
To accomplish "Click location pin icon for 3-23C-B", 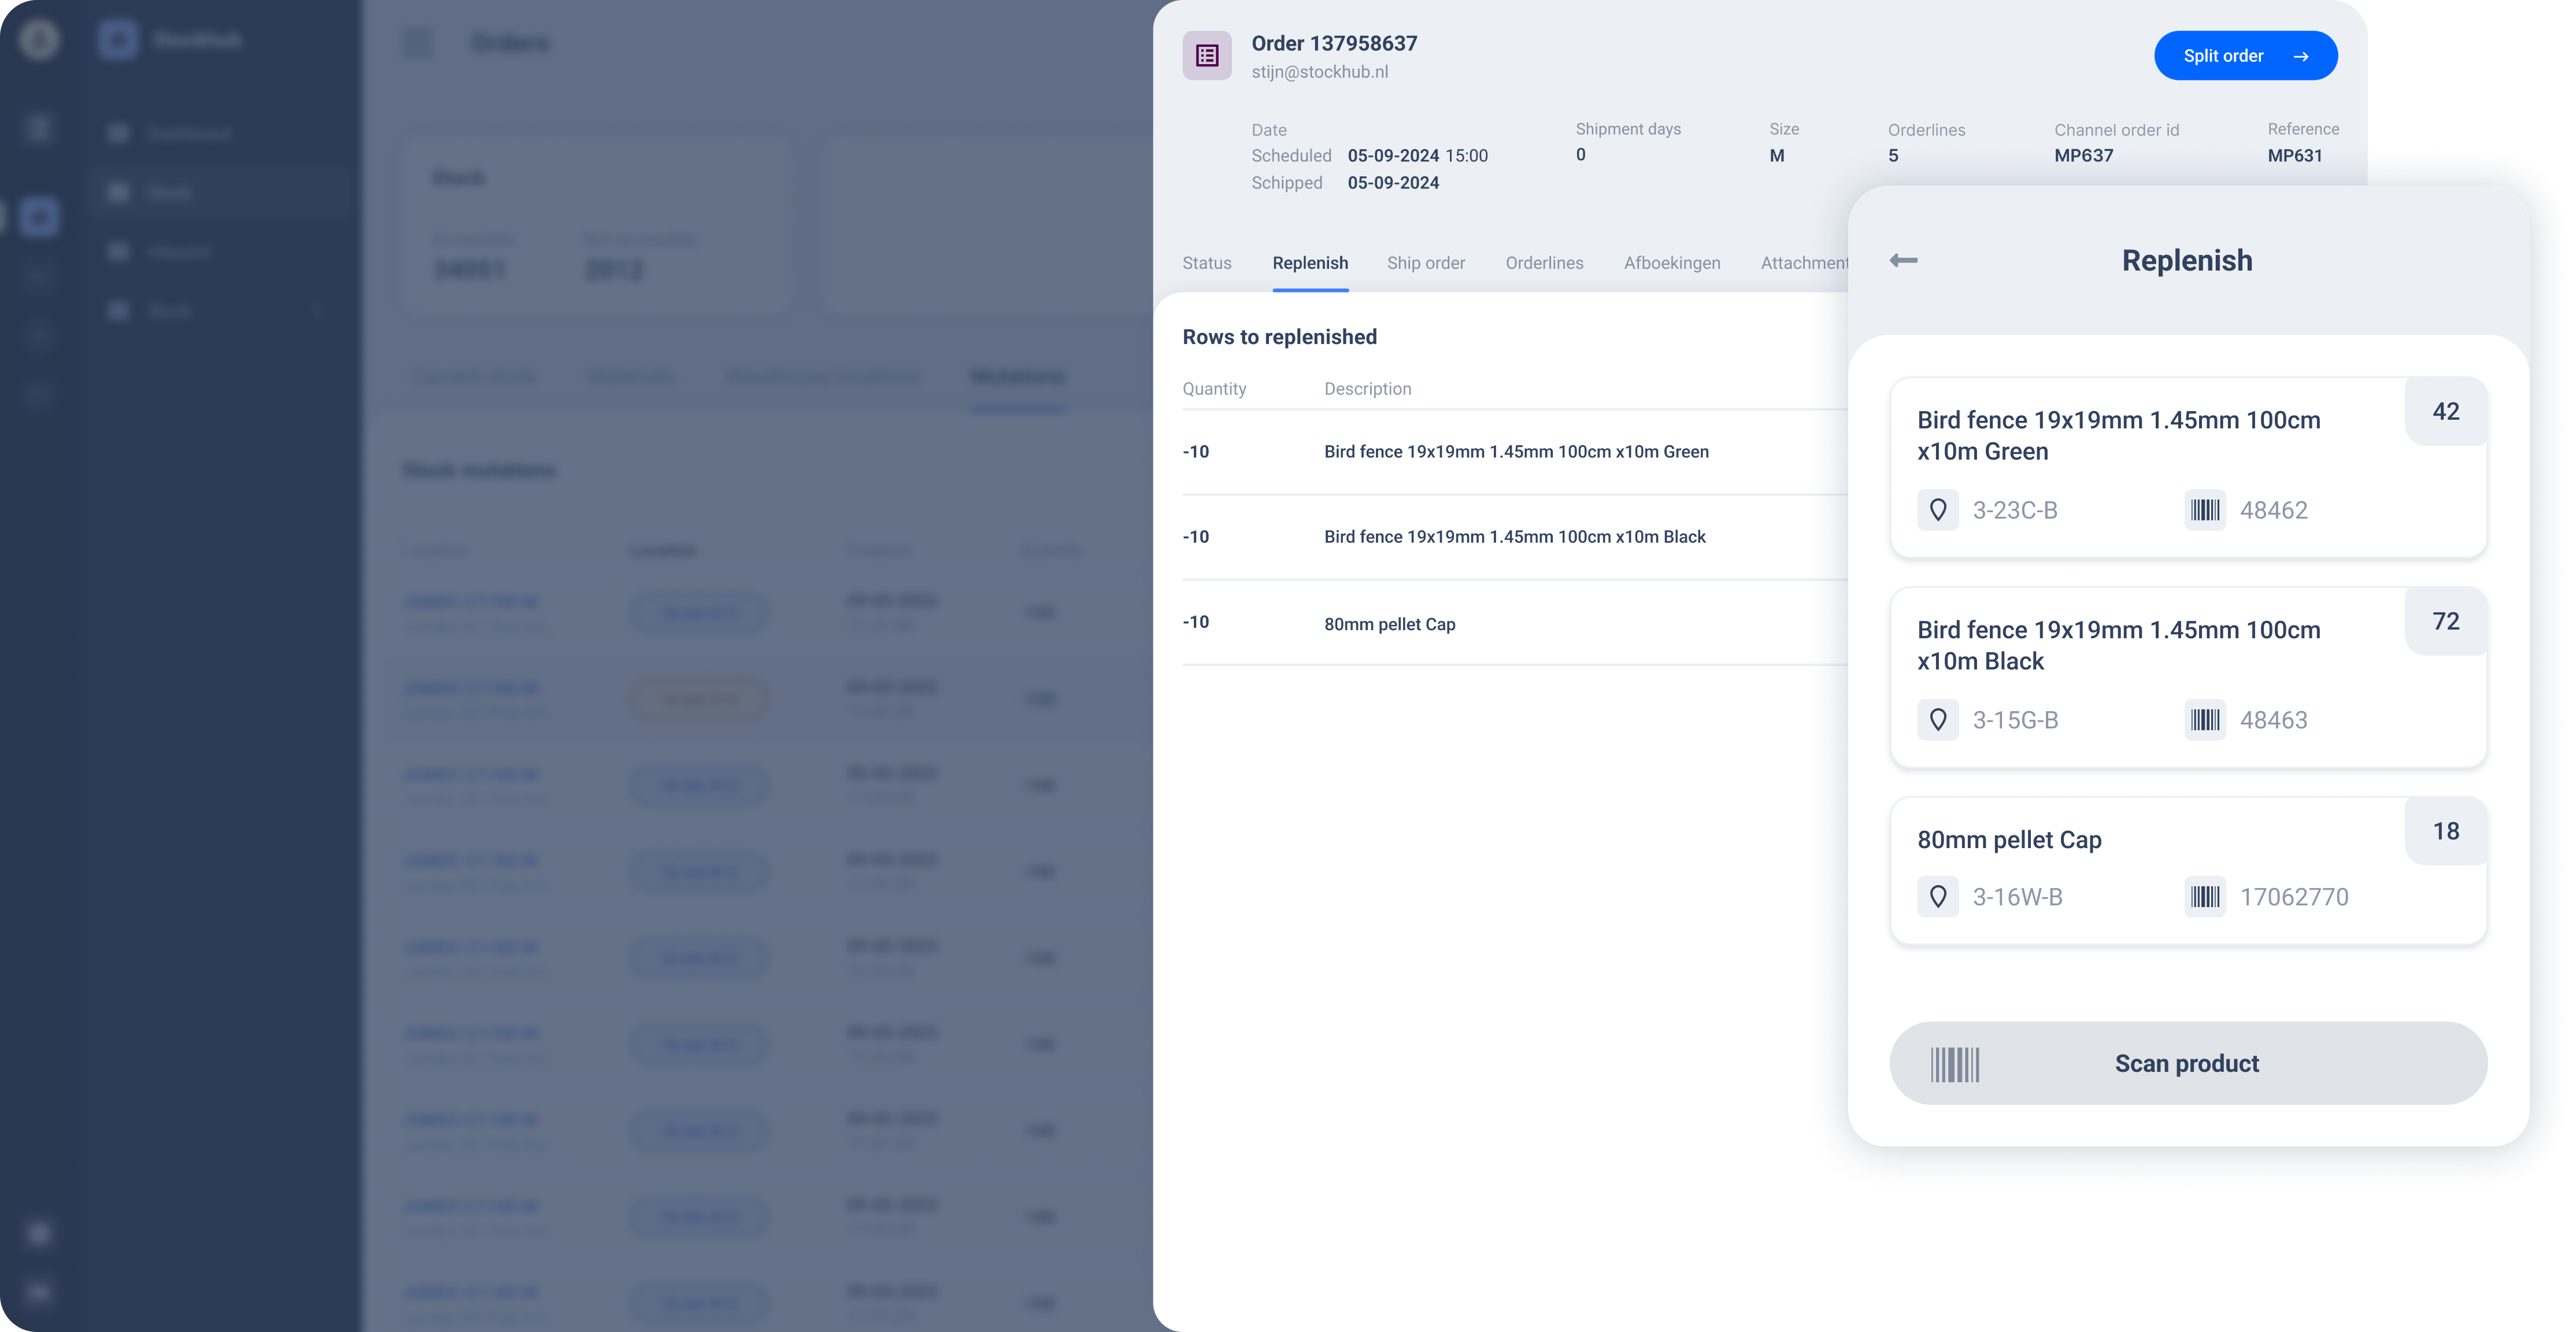I will pyautogui.click(x=1937, y=510).
